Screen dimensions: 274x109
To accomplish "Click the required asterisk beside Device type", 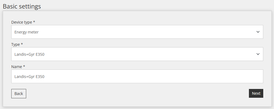I will coord(34,22).
